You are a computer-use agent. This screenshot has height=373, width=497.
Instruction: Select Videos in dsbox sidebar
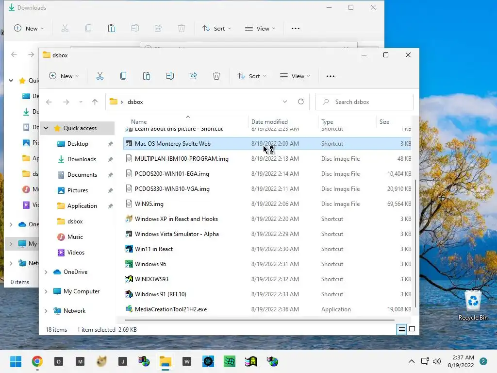click(x=76, y=253)
